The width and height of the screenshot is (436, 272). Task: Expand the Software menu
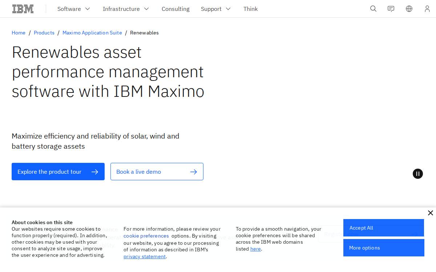point(74,9)
